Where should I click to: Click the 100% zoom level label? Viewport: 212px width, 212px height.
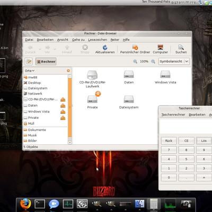tap(144, 61)
